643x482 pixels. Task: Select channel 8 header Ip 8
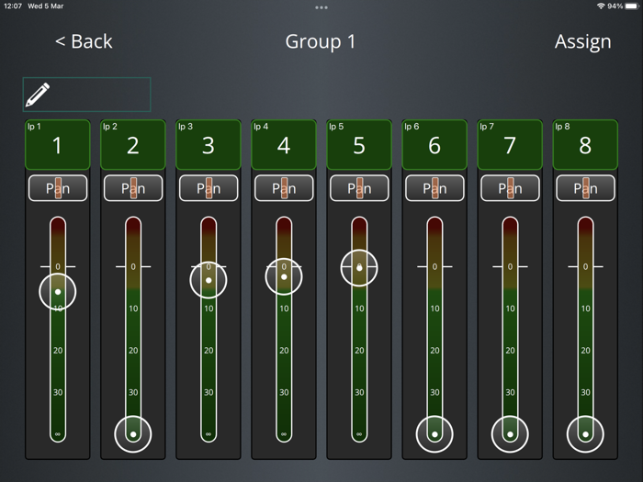(586, 144)
